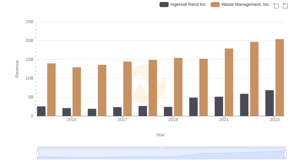292x168 pixels.
Task: Click the 25B y-axis label
Action: pos(30,22)
